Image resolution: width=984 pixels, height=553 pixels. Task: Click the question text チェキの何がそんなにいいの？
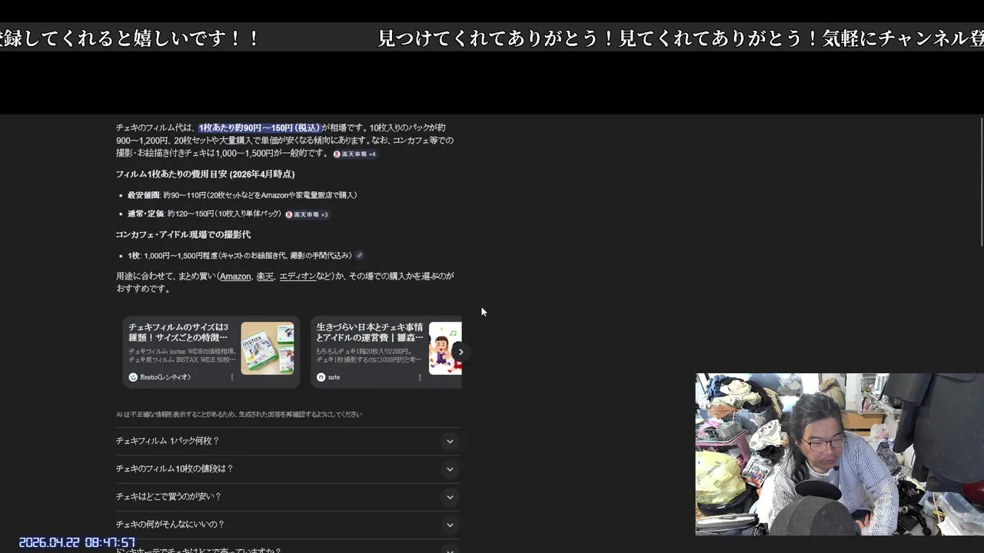170,525
